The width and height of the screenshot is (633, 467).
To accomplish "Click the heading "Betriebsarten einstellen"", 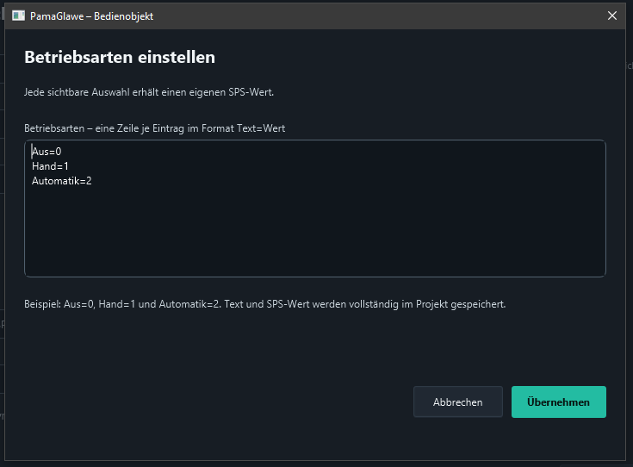I will click(120, 57).
